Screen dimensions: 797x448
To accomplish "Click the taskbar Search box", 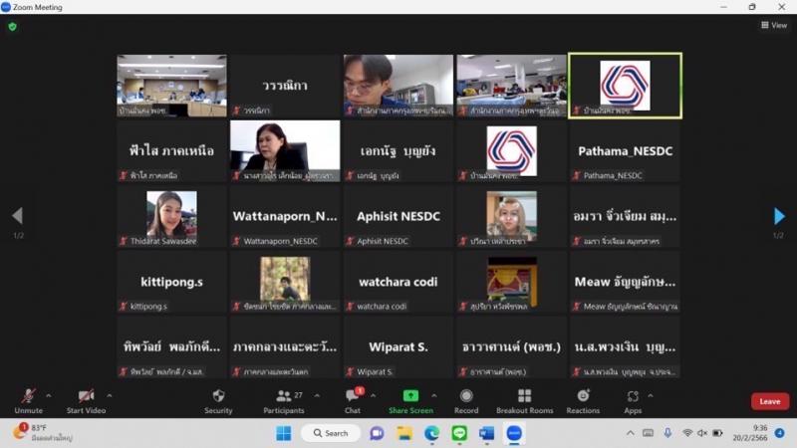I will coord(331,433).
